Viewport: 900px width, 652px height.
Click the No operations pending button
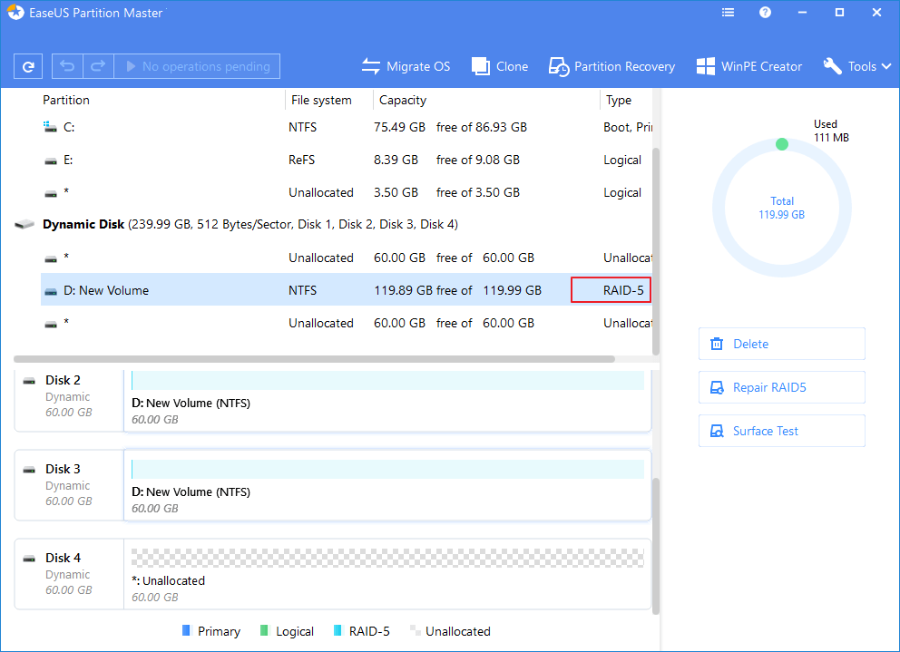(197, 66)
